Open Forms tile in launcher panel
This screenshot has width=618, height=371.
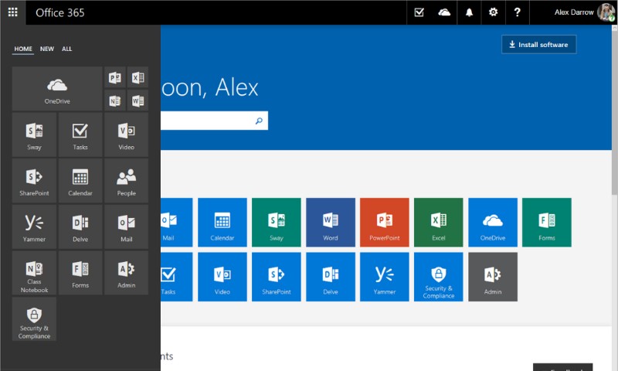pyautogui.click(x=80, y=273)
